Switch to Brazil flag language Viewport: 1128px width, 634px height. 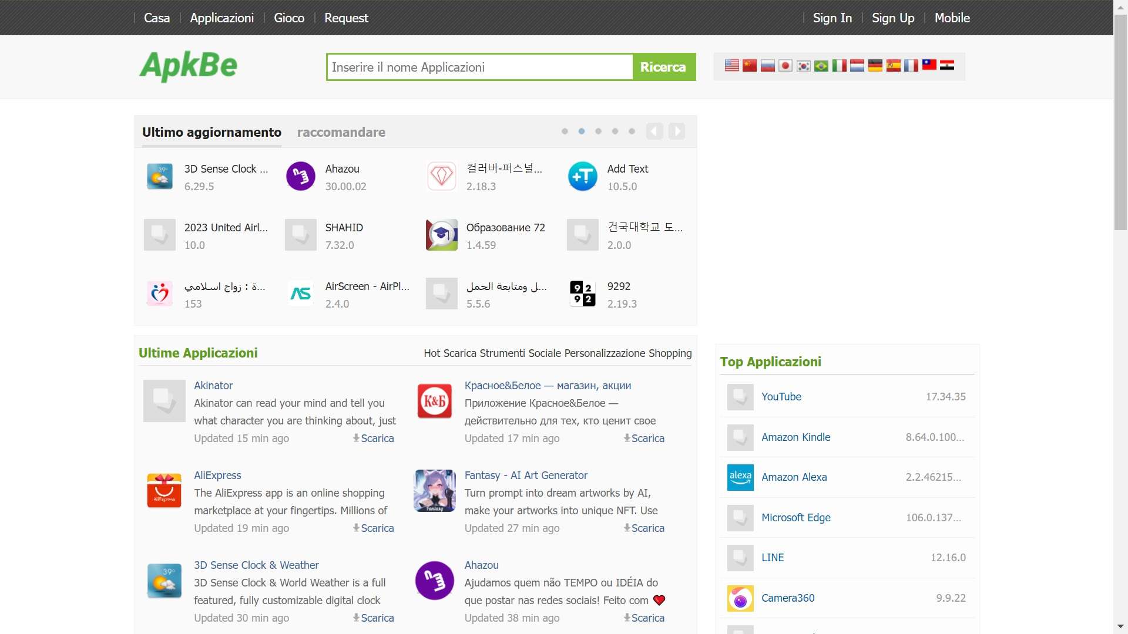coord(821,65)
